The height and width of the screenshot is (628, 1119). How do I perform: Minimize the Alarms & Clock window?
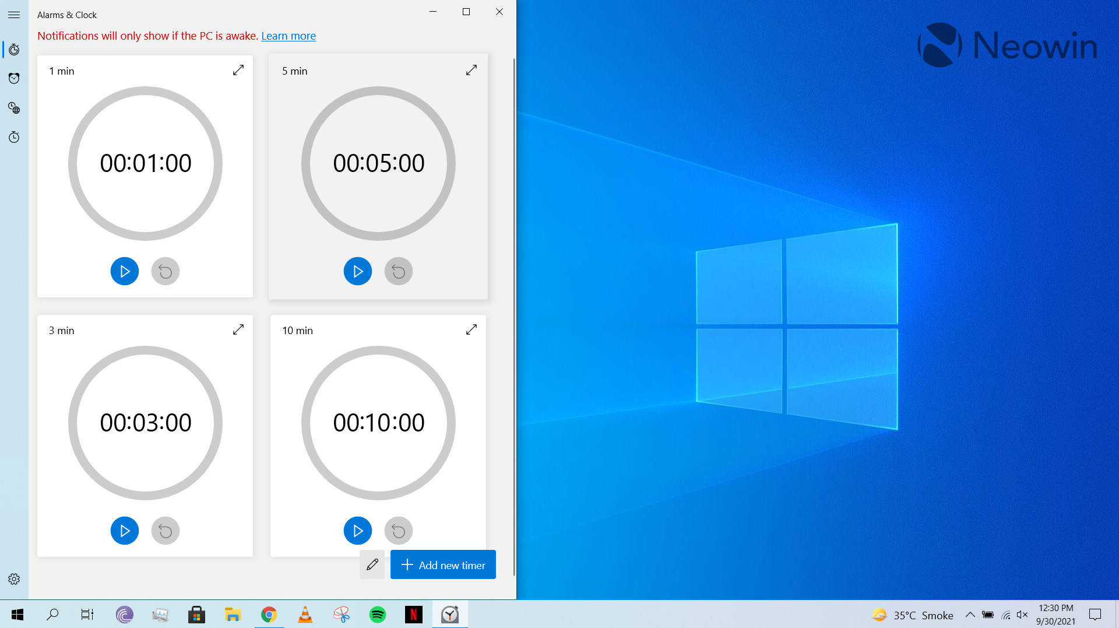(x=433, y=12)
